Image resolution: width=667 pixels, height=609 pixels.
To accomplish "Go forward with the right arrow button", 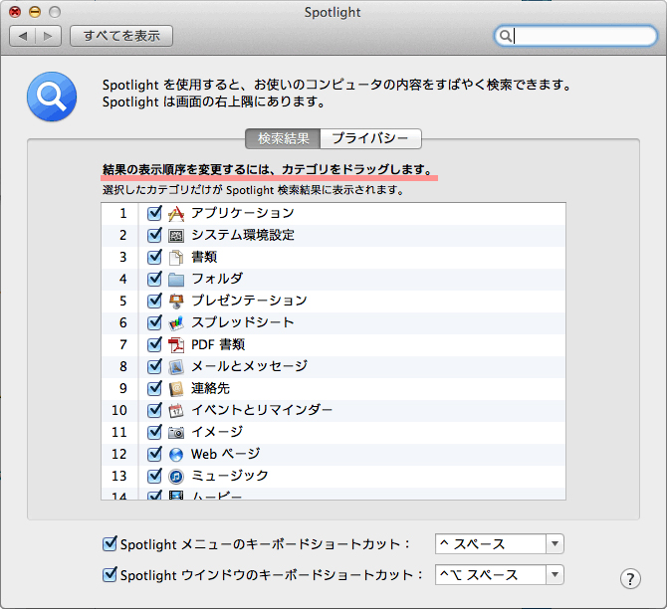I will [x=48, y=36].
